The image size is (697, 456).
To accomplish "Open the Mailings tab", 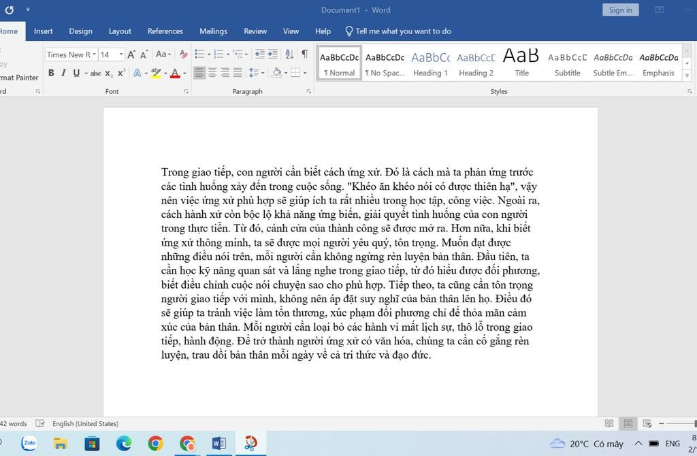I will click(x=213, y=31).
